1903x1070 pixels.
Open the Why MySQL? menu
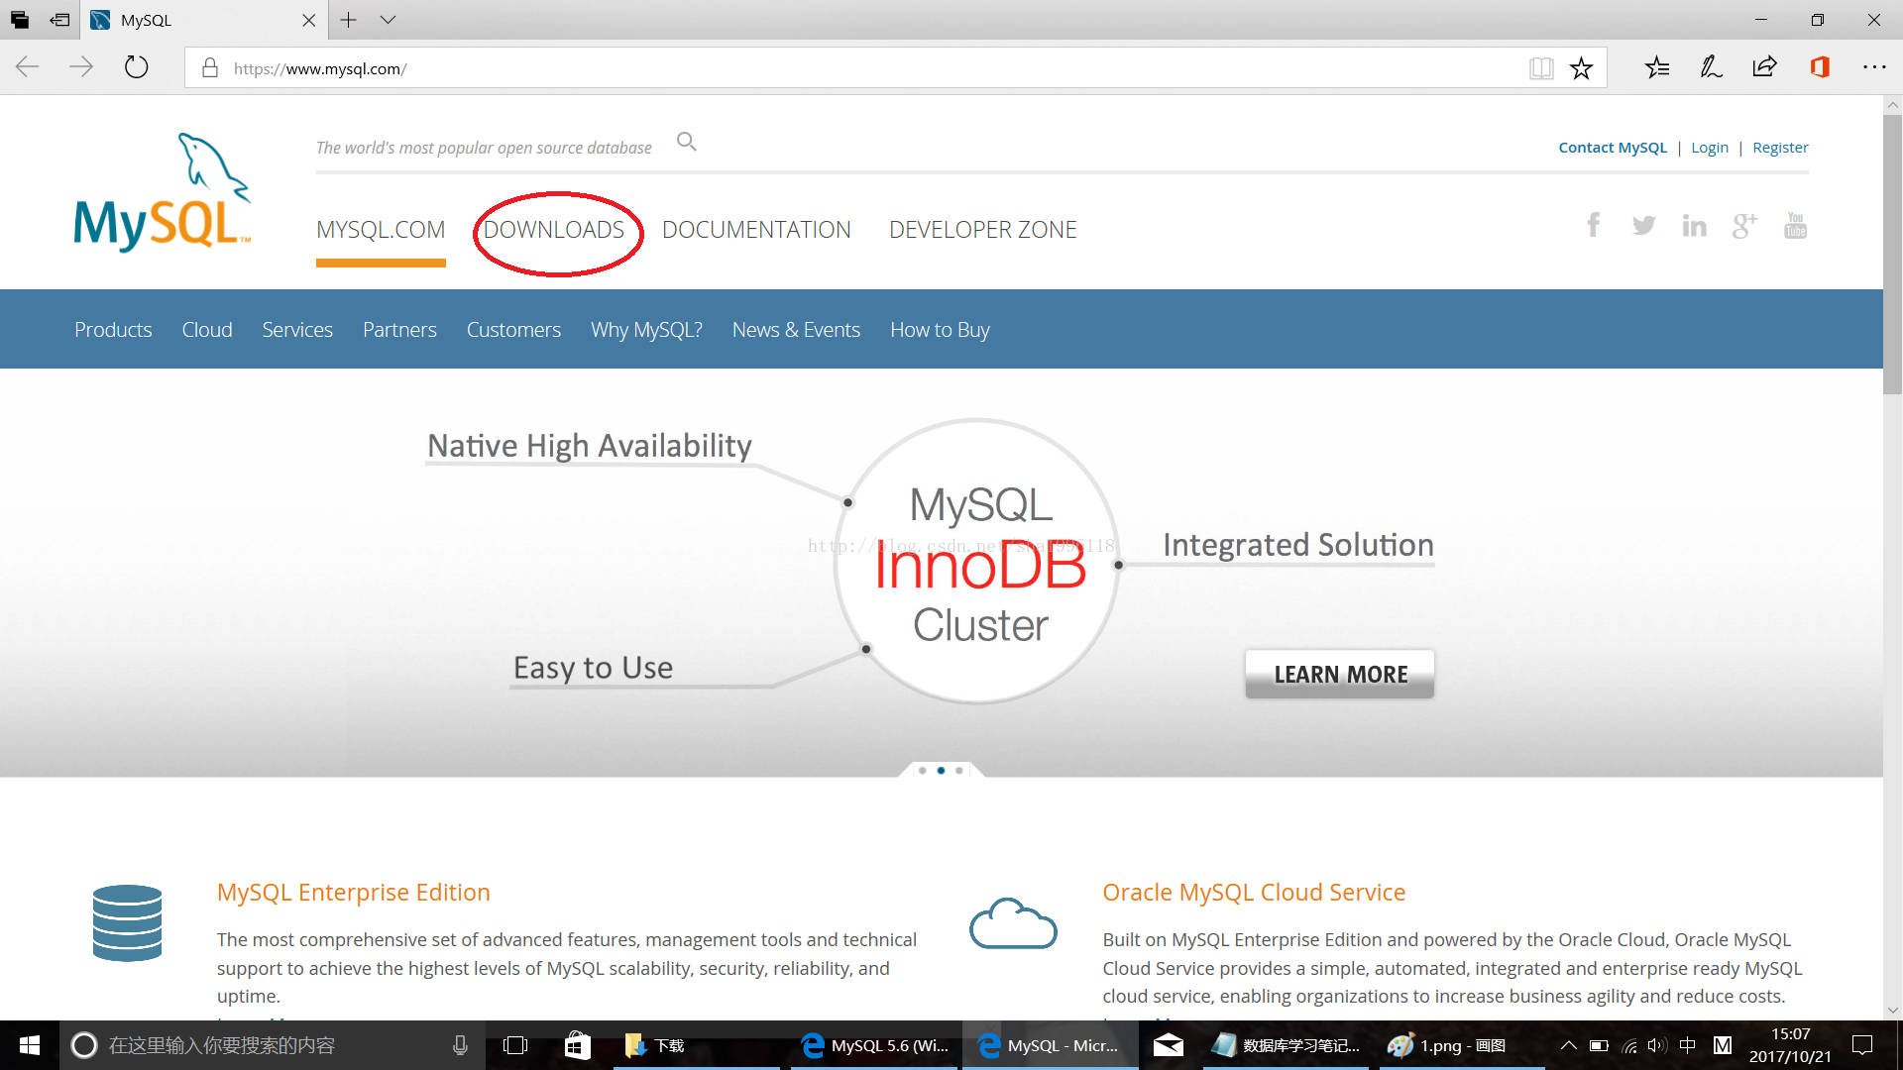click(x=646, y=330)
